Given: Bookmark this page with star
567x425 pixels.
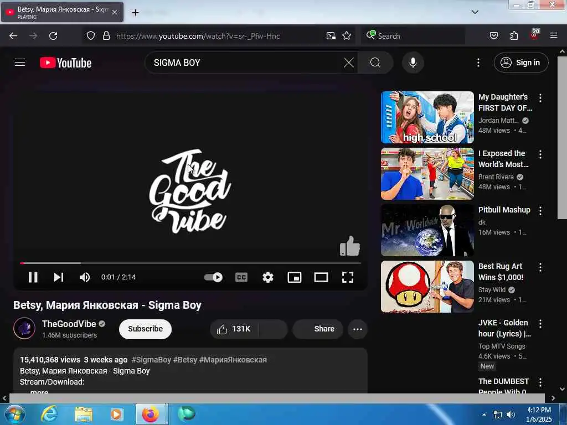Looking at the screenshot, I should pyautogui.click(x=347, y=36).
